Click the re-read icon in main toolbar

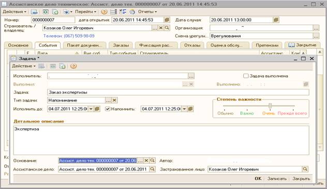click(46, 12)
